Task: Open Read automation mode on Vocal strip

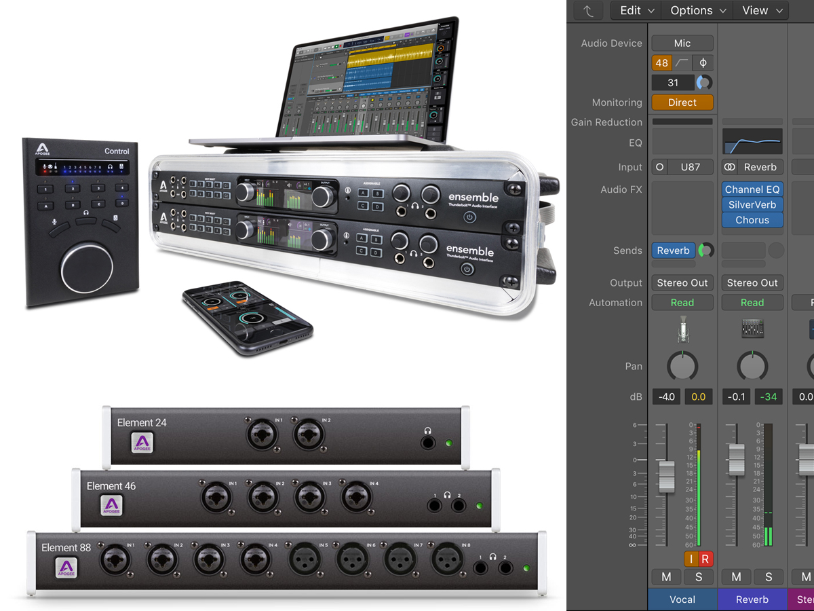Action: point(682,303)
